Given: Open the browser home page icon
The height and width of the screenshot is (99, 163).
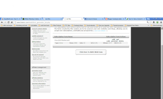Looking at the screenshot, I should pos(12,22).
